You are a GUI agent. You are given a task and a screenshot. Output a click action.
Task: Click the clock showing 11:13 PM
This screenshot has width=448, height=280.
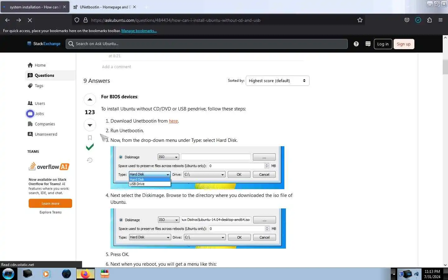pyautogui.click(x=432, y=274)
